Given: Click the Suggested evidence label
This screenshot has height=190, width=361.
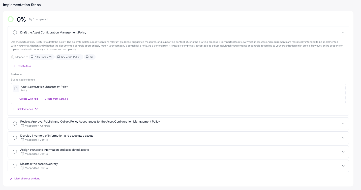Looking at the screenshot, I should click(x=23, y=80).
